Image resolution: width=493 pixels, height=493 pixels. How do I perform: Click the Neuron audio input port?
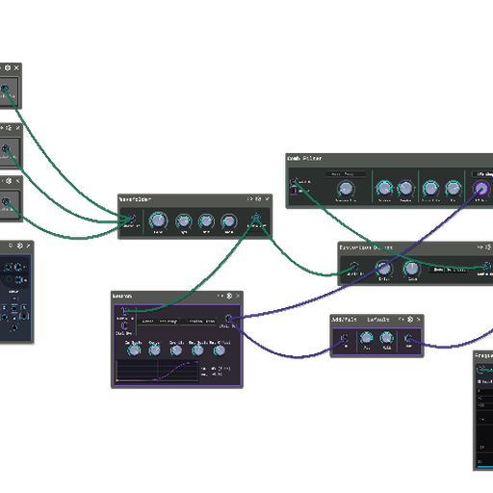click(124, 311)
